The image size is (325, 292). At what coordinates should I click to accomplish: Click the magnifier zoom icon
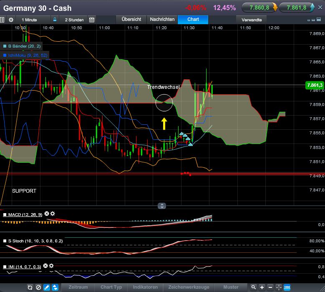[x=253, y=287]
